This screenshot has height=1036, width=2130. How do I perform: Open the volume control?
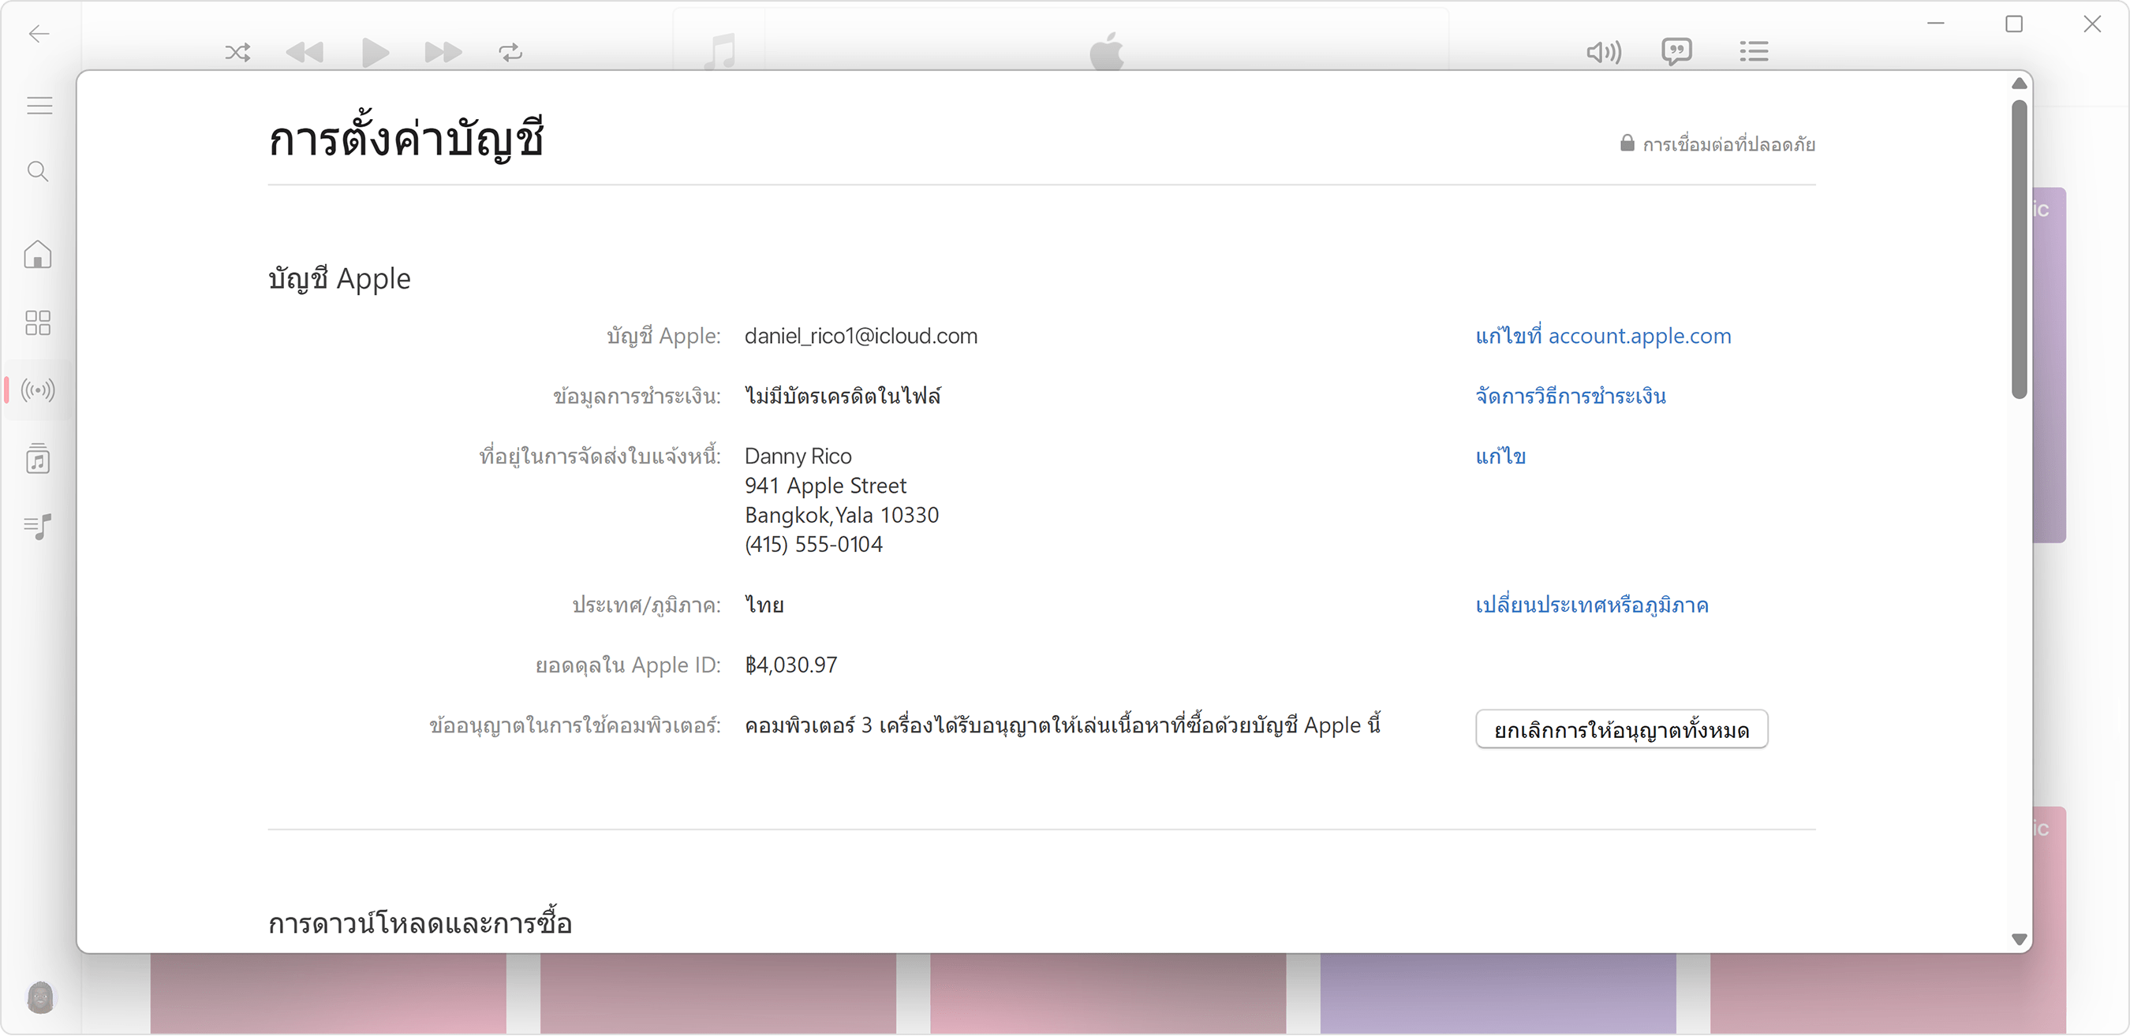(1603, 53)
